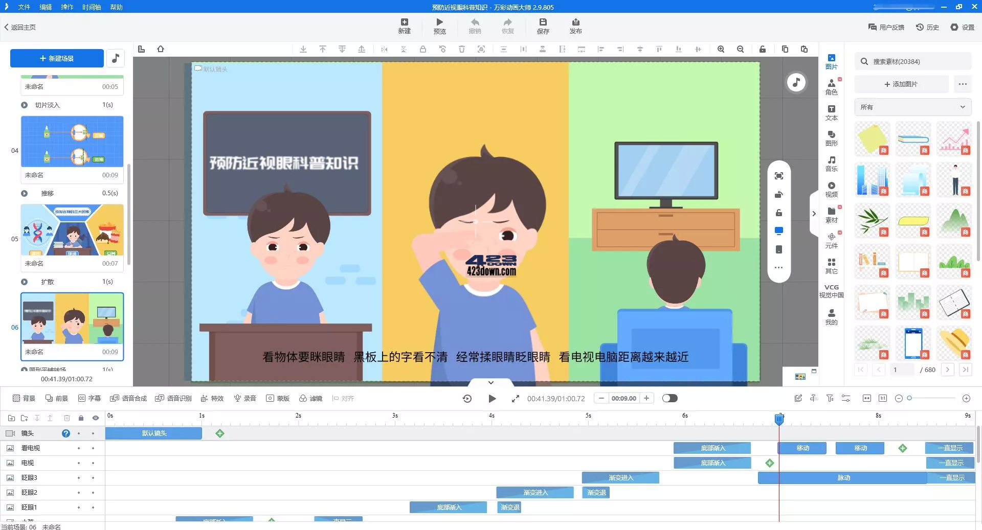This screenshot has height=530, width=982.
Task: Open the 音乐 music panel in the sidebar
Action: click(831, 164)
